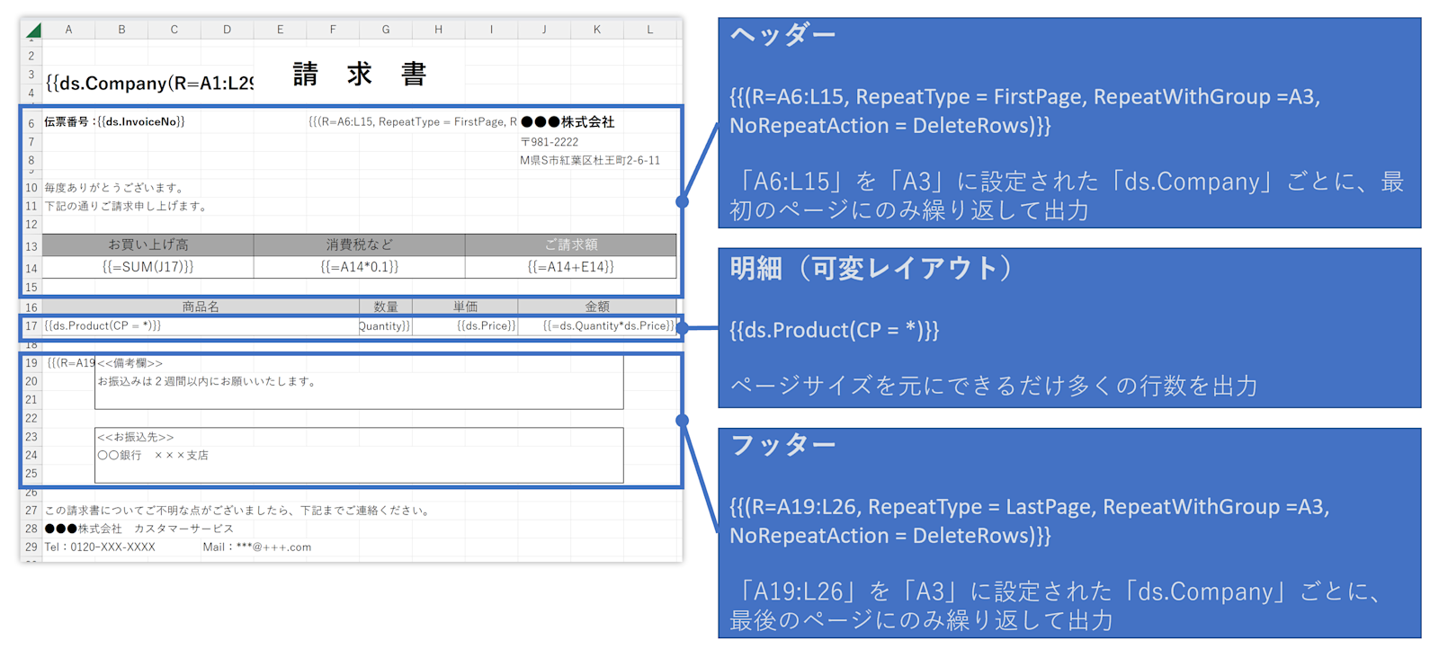Select row 6 header
Screen dimensions: 1439x658
coord(31,123)
